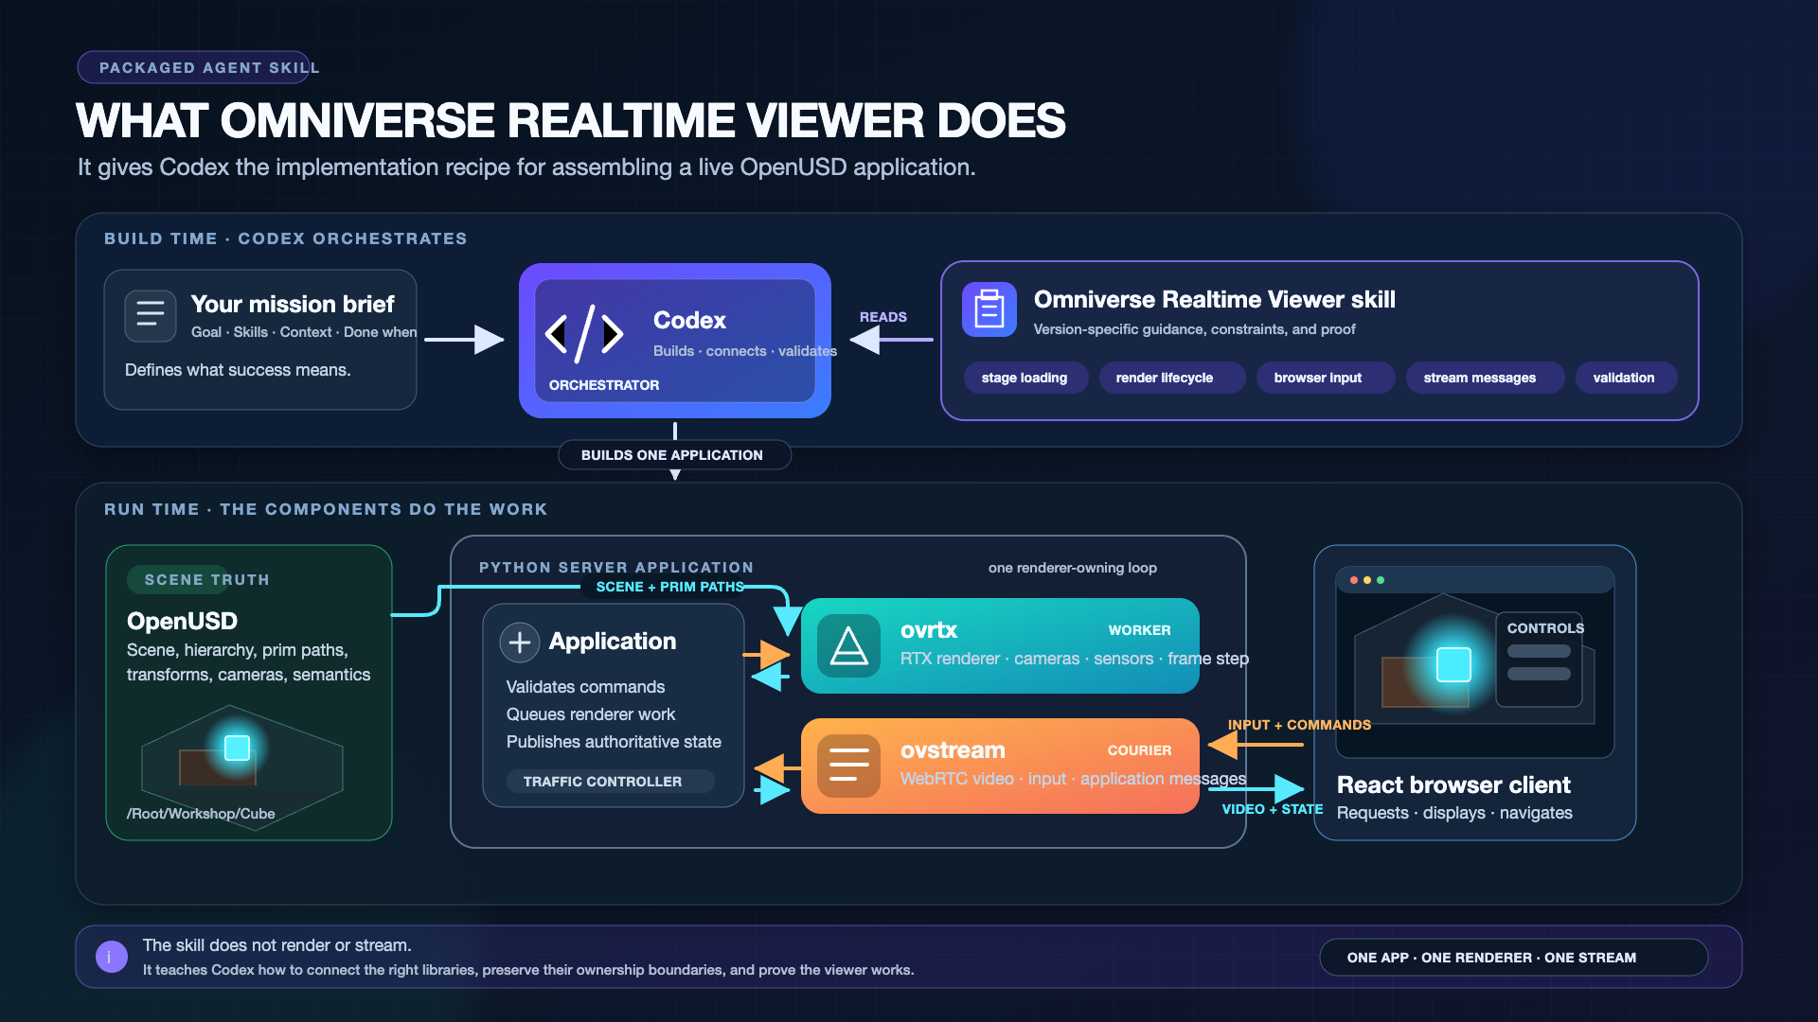1818x1022 pixels.
Task: Click the Your mission brief heading
Action: 293,304
